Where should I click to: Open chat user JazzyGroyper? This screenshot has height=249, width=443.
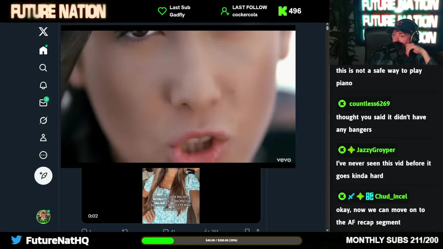pos(376,150)
